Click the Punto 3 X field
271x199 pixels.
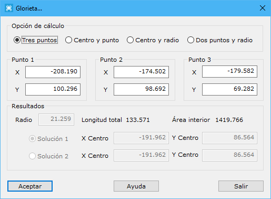tap(229, 71)
